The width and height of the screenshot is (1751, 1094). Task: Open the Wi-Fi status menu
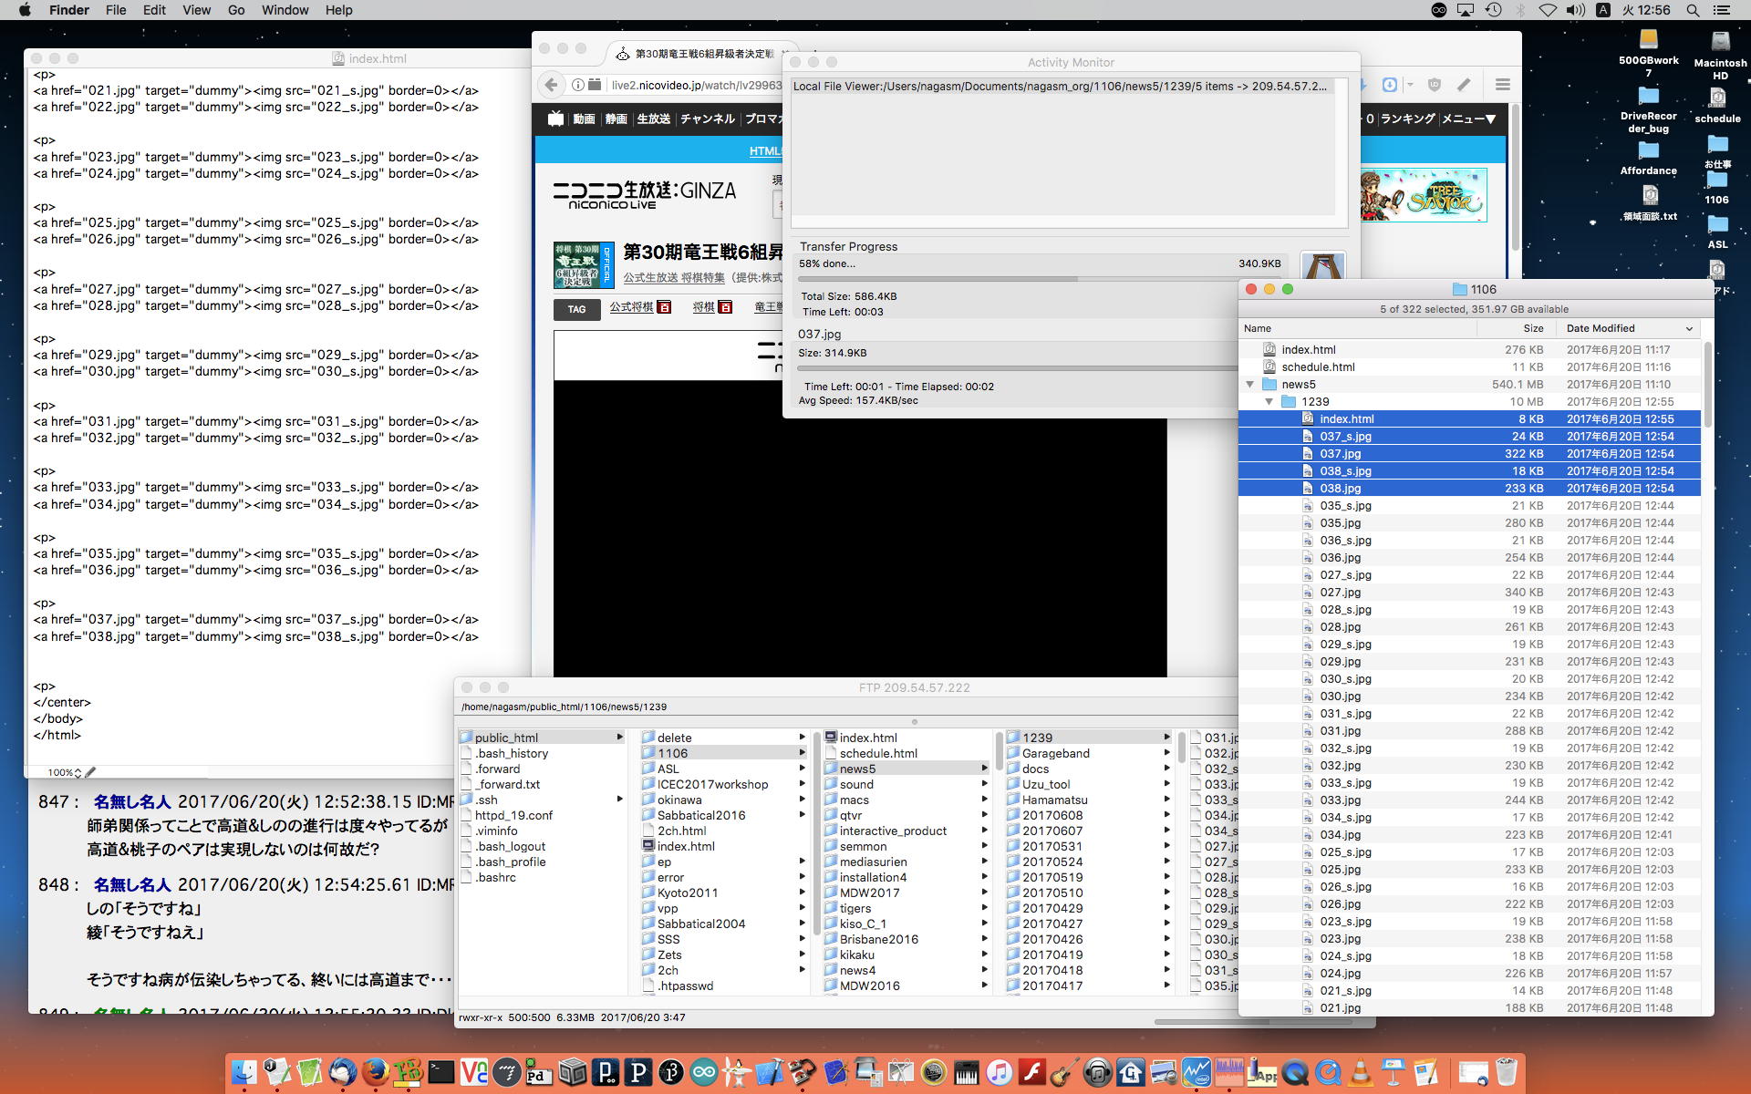click(1548, 10)
